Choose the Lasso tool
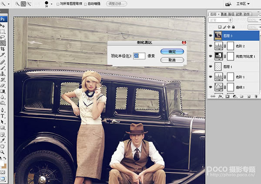This screenshot has width=261, height=184. coord(3,37)
